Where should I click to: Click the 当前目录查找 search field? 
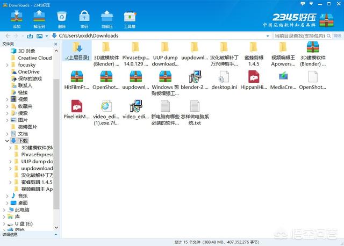click(x=299, y=36)
